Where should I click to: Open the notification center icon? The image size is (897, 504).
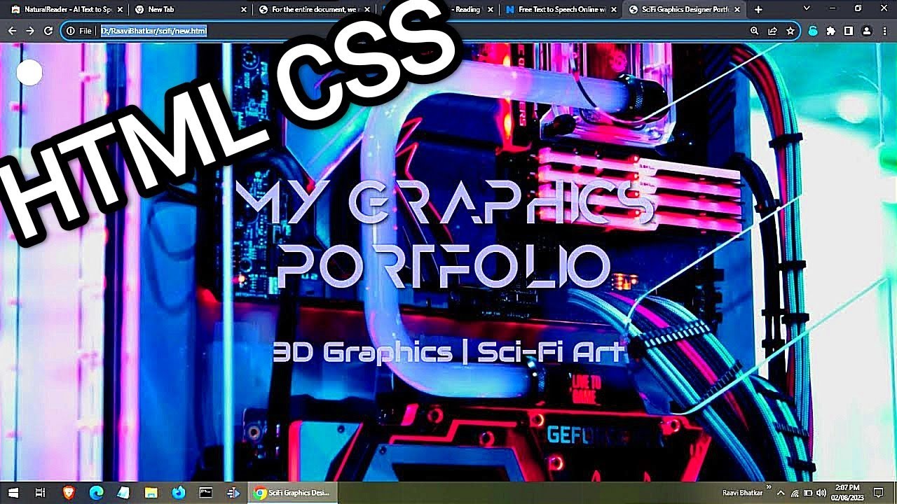click(879, 493)
